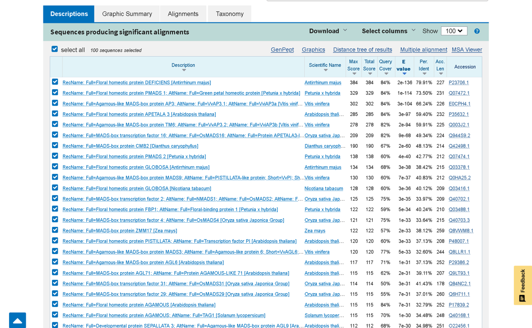Screen dimensions: 532x328
Task: Open the PMADS 2 Petunia description
Action: click(x=134, y=156)
